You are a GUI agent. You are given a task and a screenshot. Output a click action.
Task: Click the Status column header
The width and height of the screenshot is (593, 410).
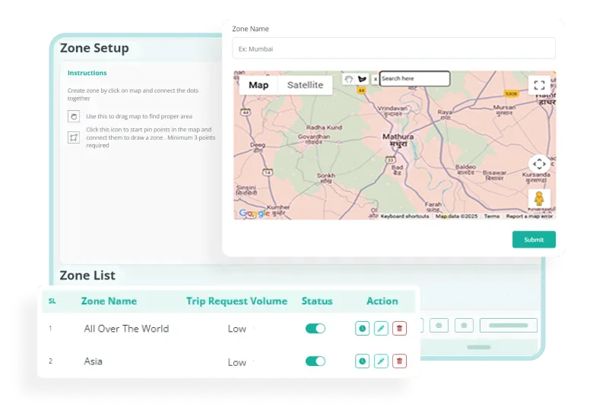(x=317, y=301)
